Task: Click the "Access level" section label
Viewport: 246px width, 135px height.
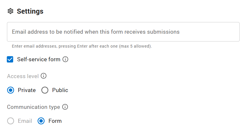Action: pyautogui.click(x=23, y=76)
